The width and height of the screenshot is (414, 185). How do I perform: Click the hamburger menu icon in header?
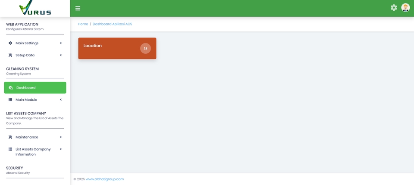pyautogui.click(x=78, y=8)
